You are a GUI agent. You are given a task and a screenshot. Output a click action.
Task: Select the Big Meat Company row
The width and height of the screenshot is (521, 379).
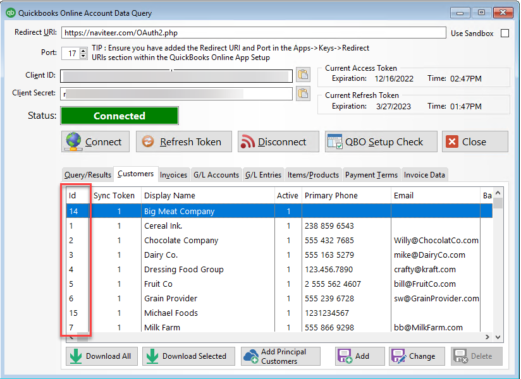(279, 212)
